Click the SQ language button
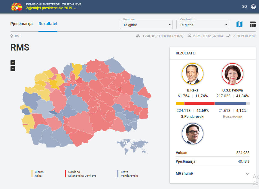This screenshot has height=189, width=259. coord(244,7)
